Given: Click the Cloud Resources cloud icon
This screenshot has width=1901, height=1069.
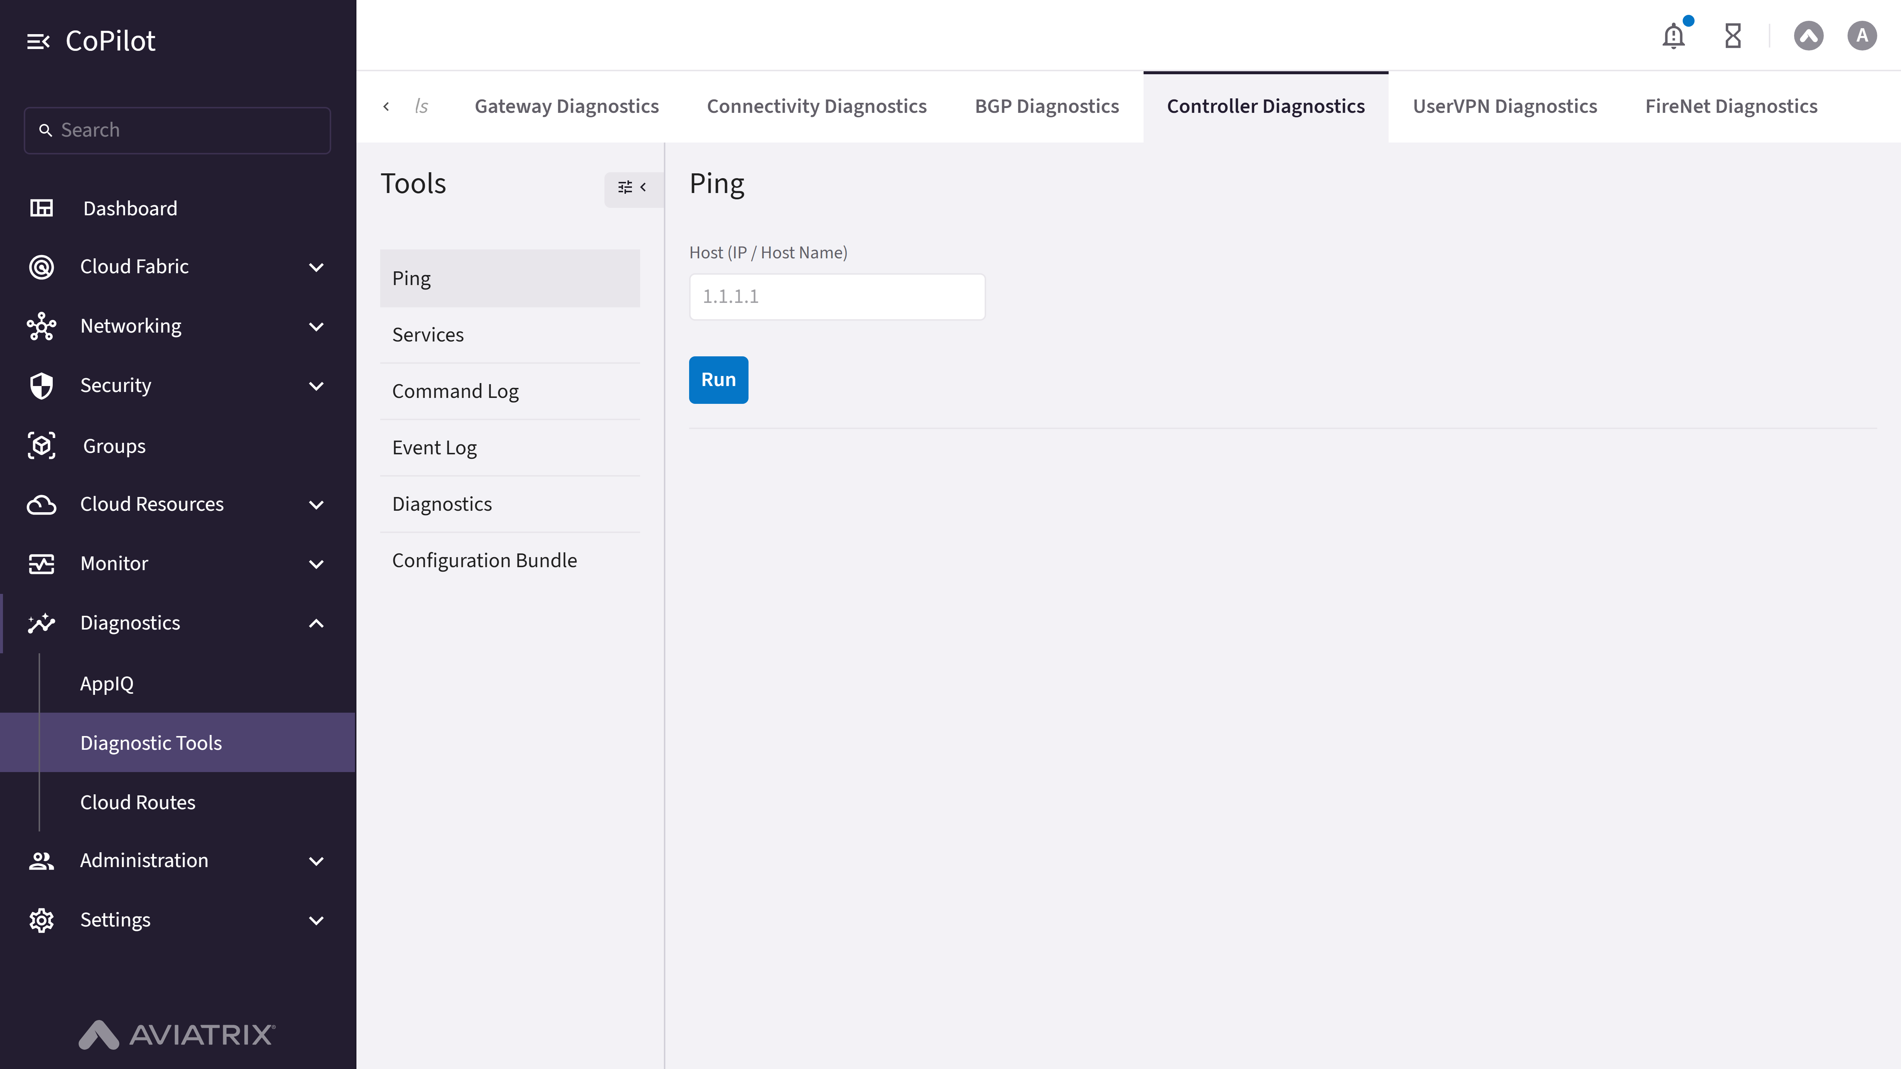Looking at the screenshot, I should [41, 505].
